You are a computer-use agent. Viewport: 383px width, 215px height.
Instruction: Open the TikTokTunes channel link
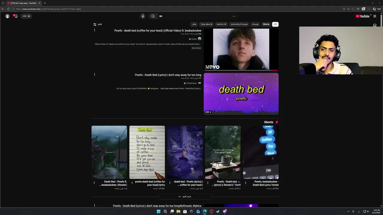tap(191, 83)
